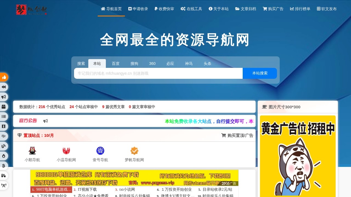Click the 黄金广告位招租中 sidebar ad image

[x=298, y=156]
